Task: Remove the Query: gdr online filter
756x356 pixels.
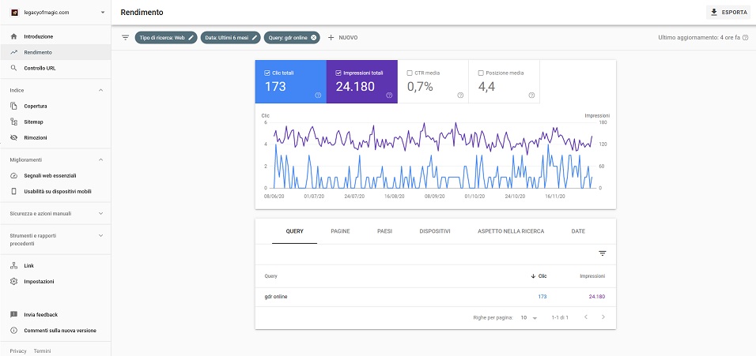Action: pos(314,37)
